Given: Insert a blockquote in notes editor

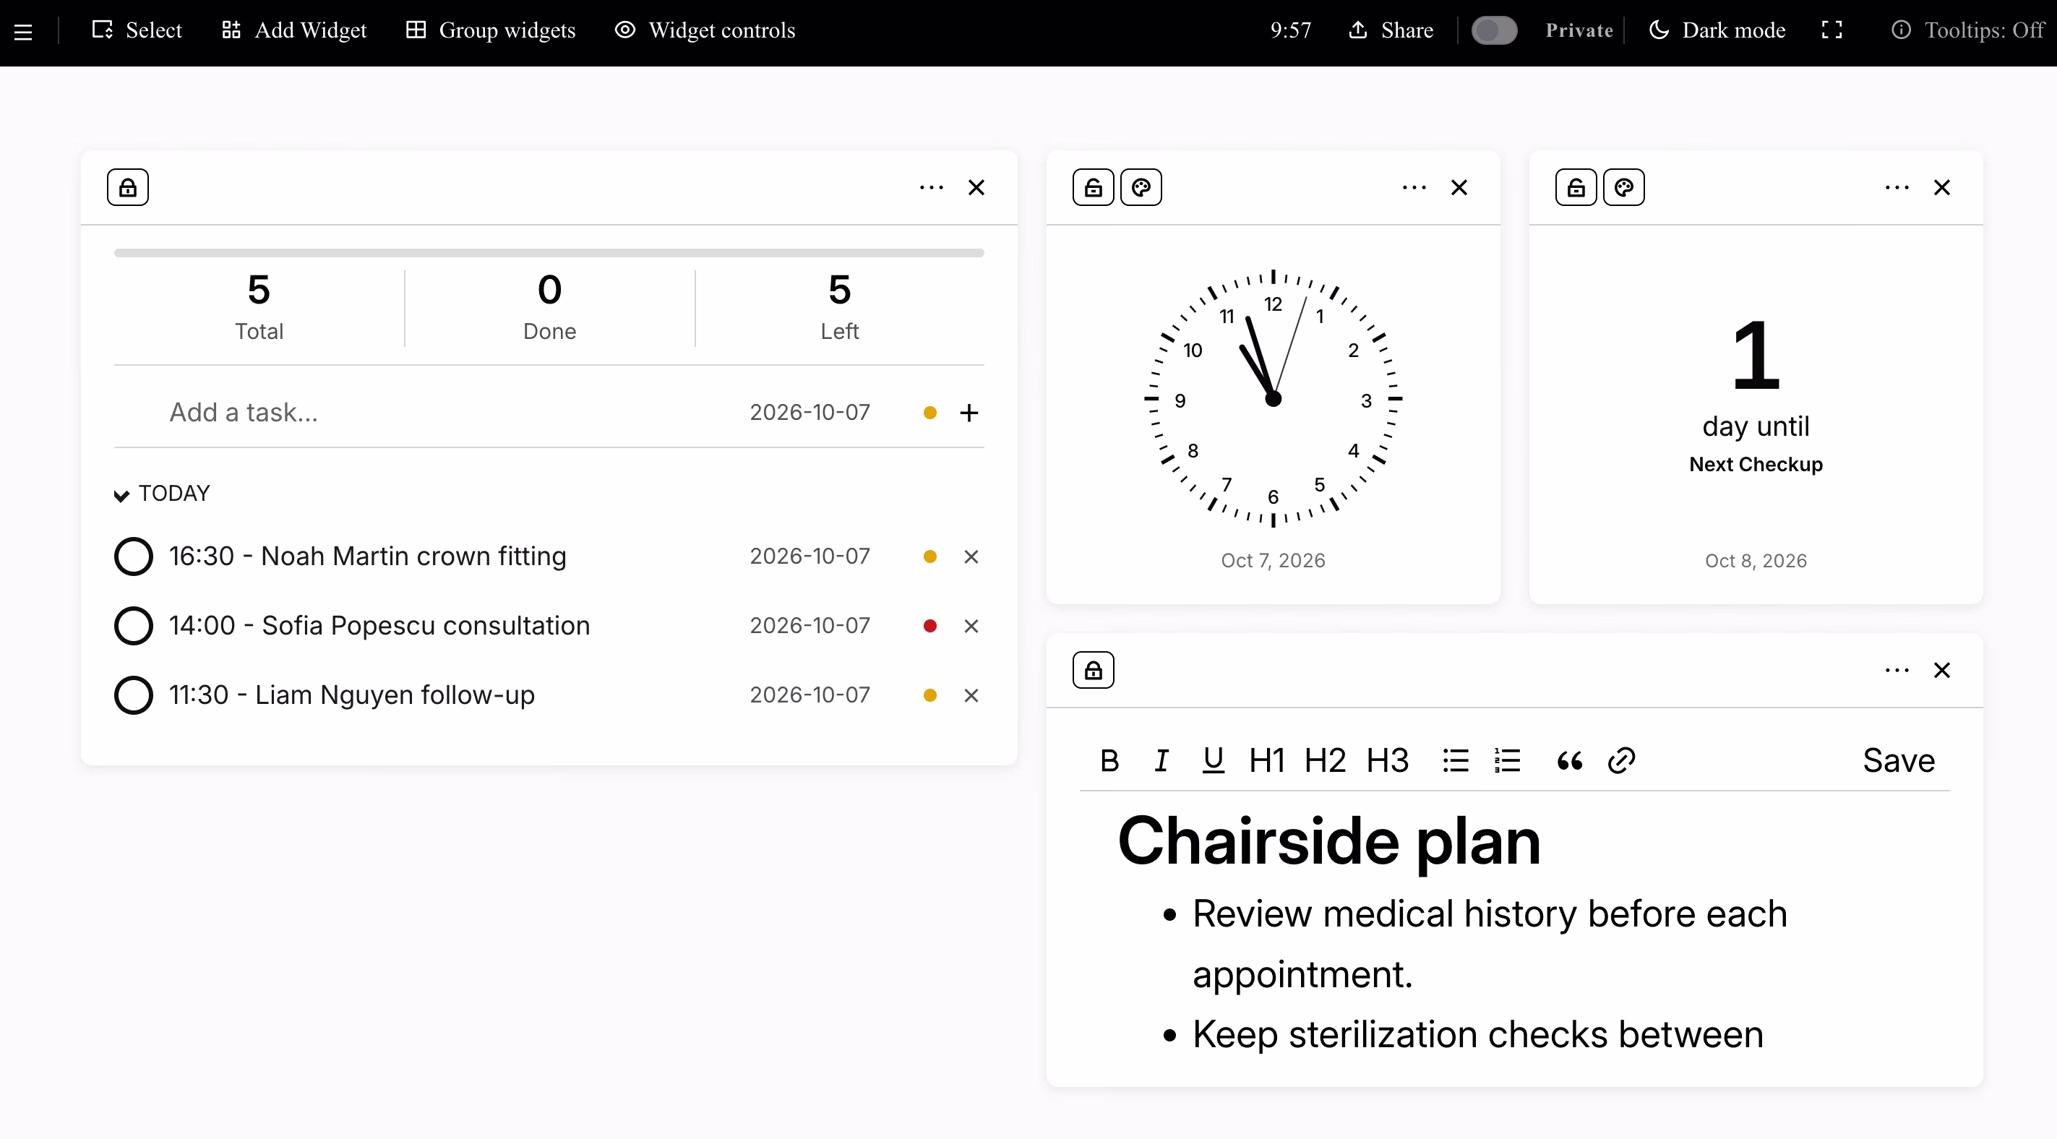Looking at the screenshot, I should 1570,760.
